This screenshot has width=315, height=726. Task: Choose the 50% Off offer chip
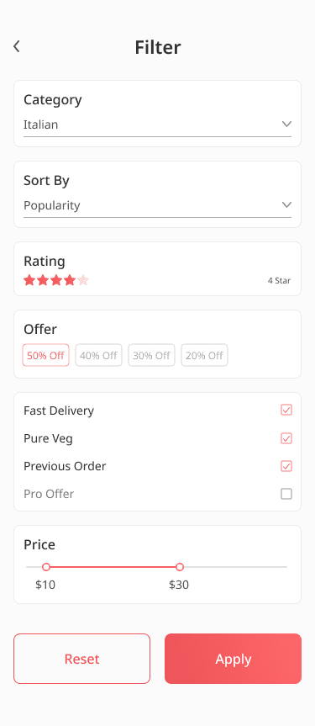coord(46,355)
